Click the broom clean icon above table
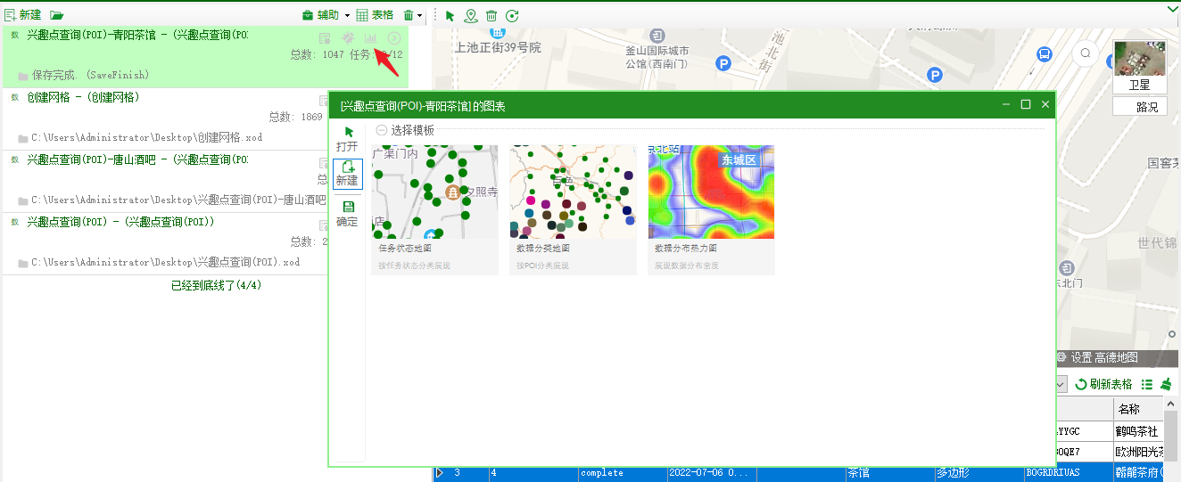This screenshot has width=1181, height=482. tap(1166, 384)
